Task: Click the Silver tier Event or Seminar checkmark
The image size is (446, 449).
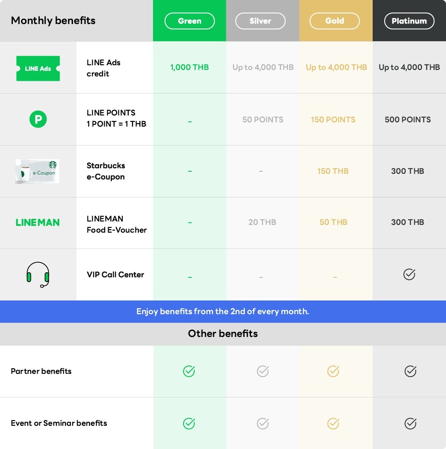Action: point(263,424)
